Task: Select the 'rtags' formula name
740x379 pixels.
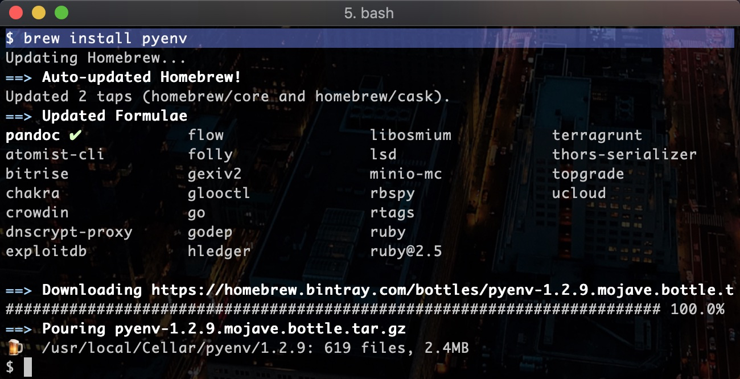Action: pyautogui.click(x=392, y=213)
